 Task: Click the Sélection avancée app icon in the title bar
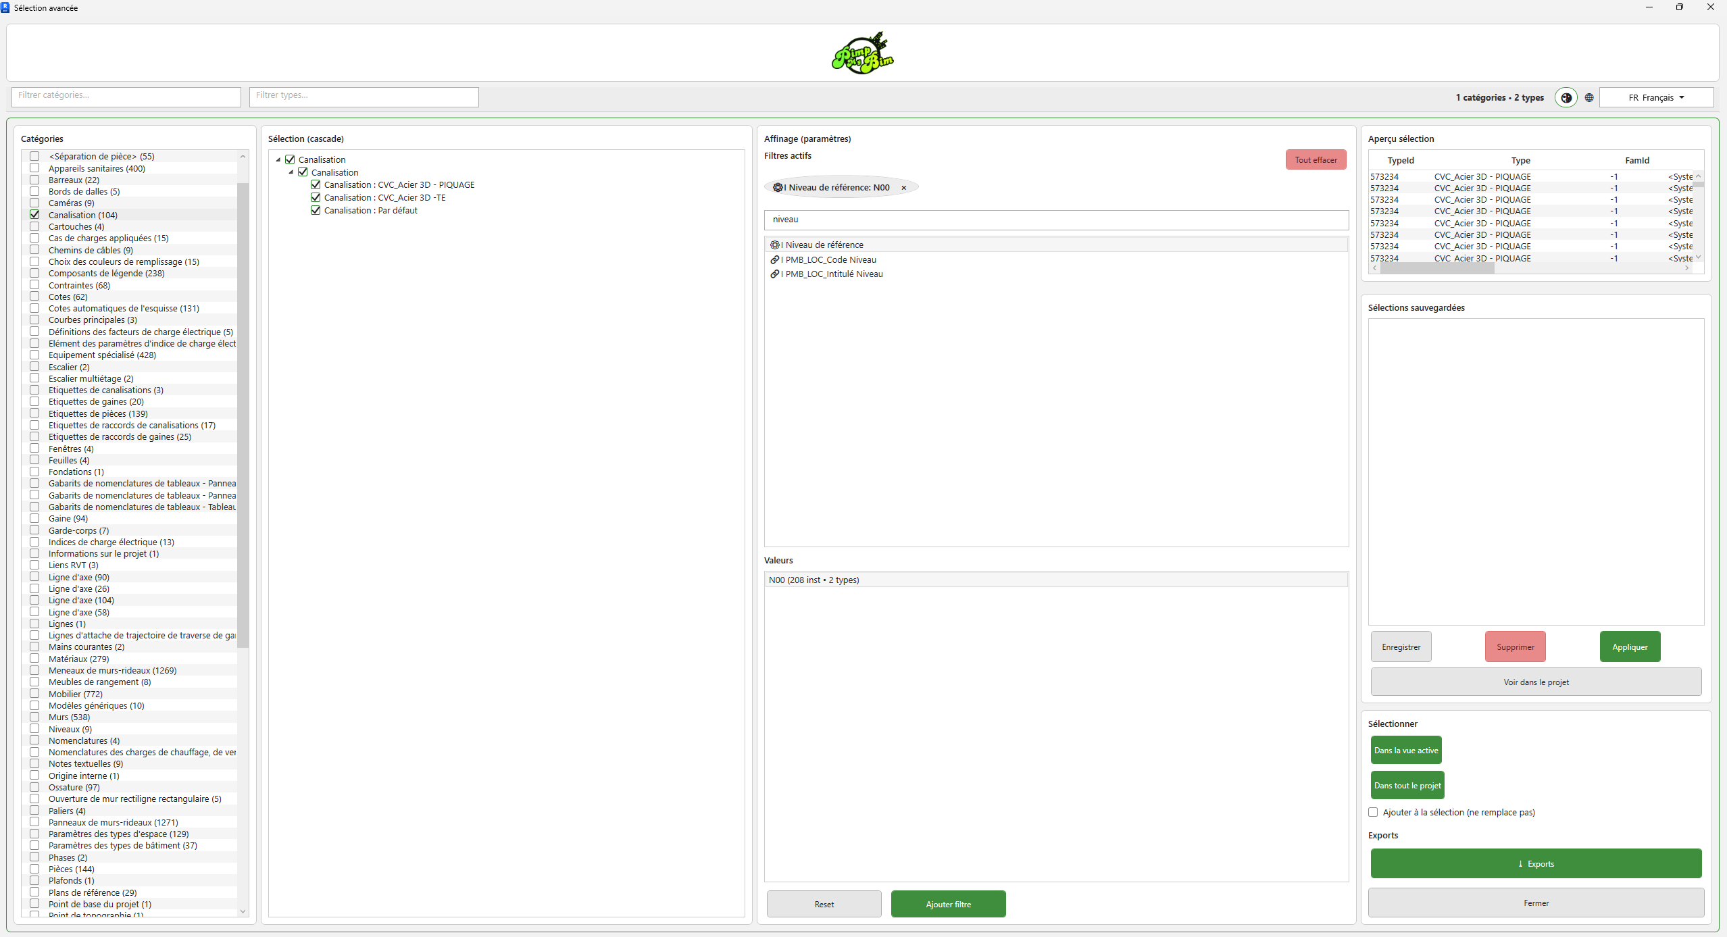pos(5,7)
